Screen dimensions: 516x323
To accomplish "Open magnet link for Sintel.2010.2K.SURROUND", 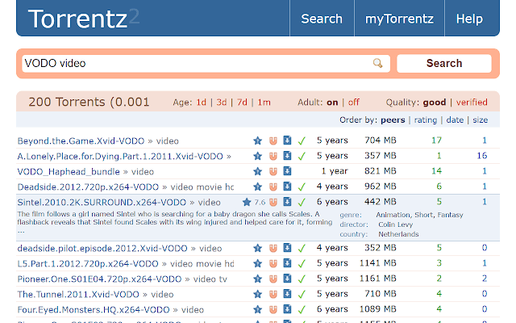I will pyautogui.click(x=273, y=202).
